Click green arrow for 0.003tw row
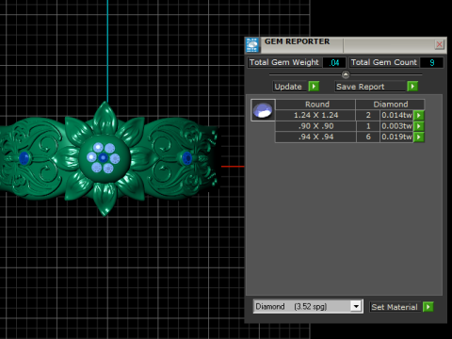This screenshot has height=339, width=452. (x=419, y=126)
